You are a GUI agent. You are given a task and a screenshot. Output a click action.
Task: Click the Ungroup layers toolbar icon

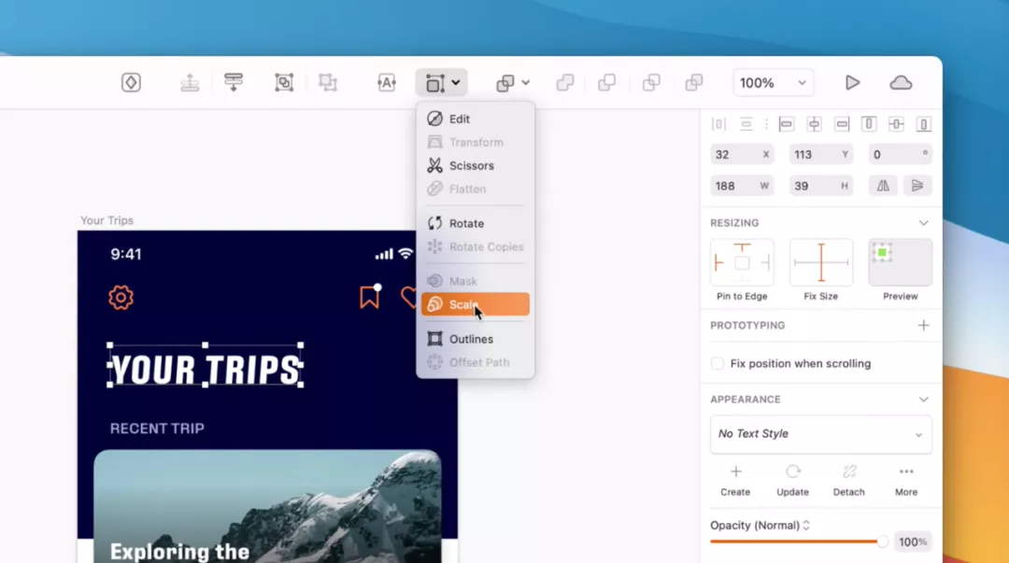[x=328, y=83]
